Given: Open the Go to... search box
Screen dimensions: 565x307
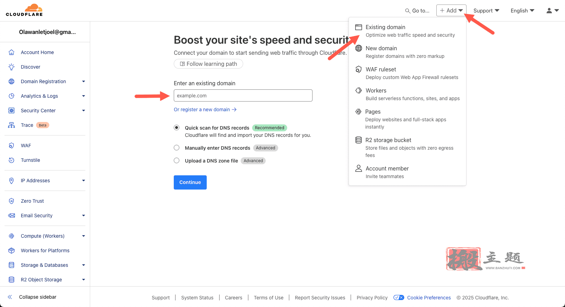Looking at the screenshot, I should tap(417, 11).
